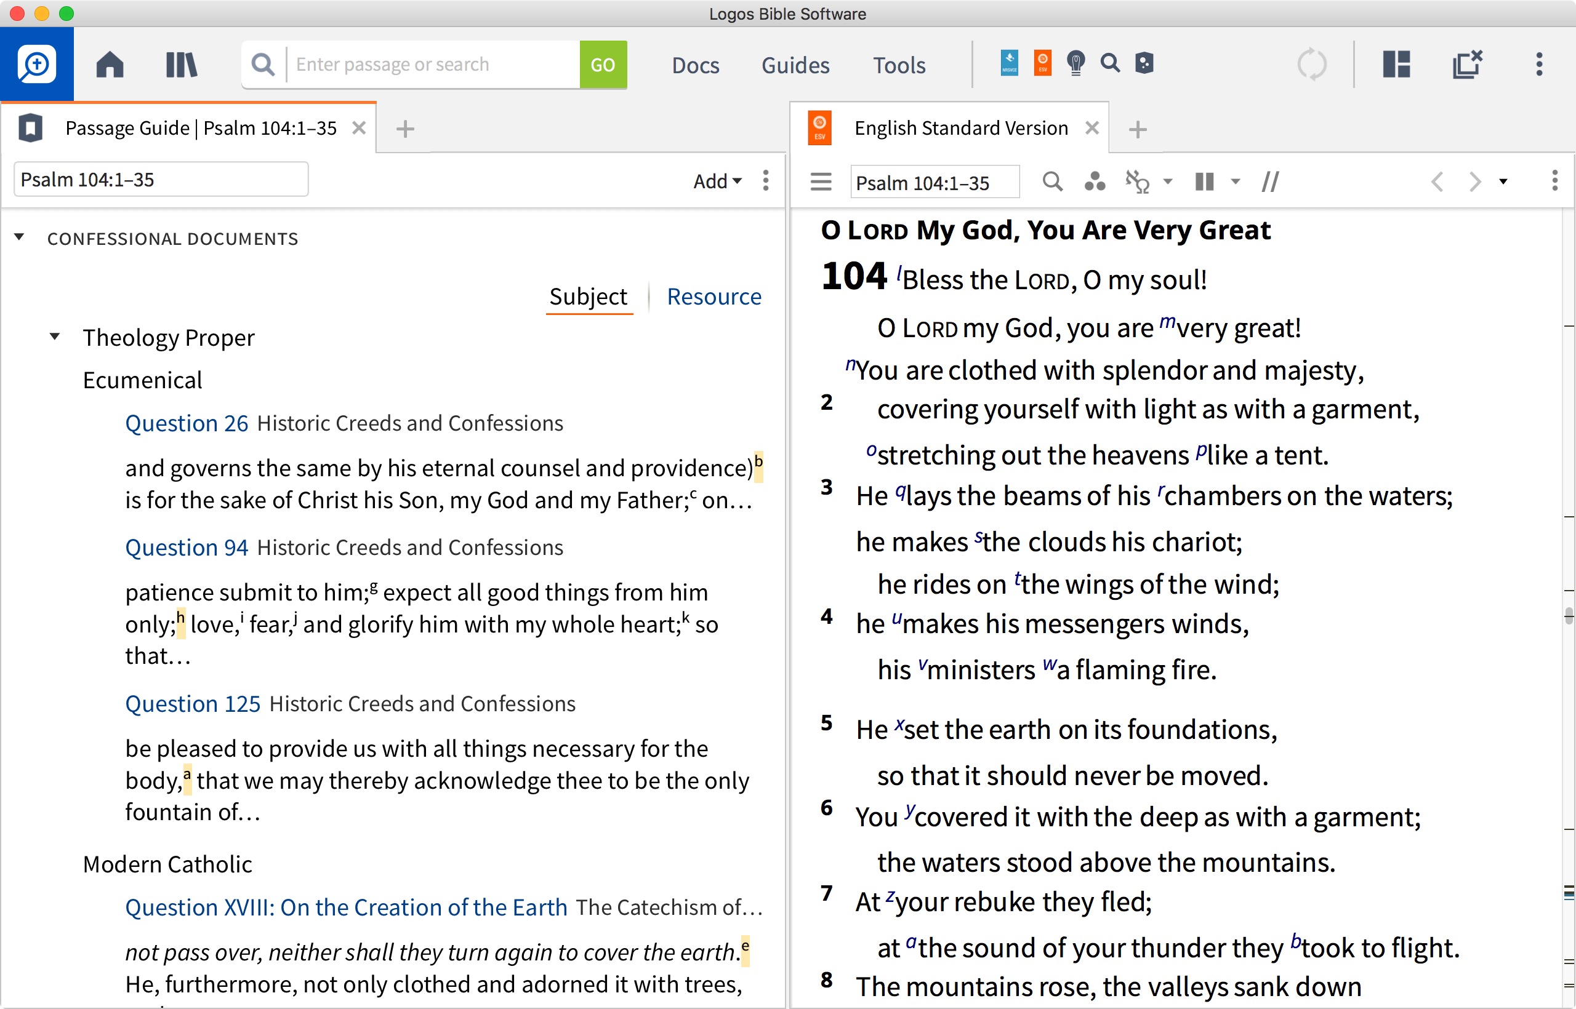Open inline search in the ESV panel
This screenshot has width=1576, height=1009.
pyautogui.click(x=1052, y=181)
